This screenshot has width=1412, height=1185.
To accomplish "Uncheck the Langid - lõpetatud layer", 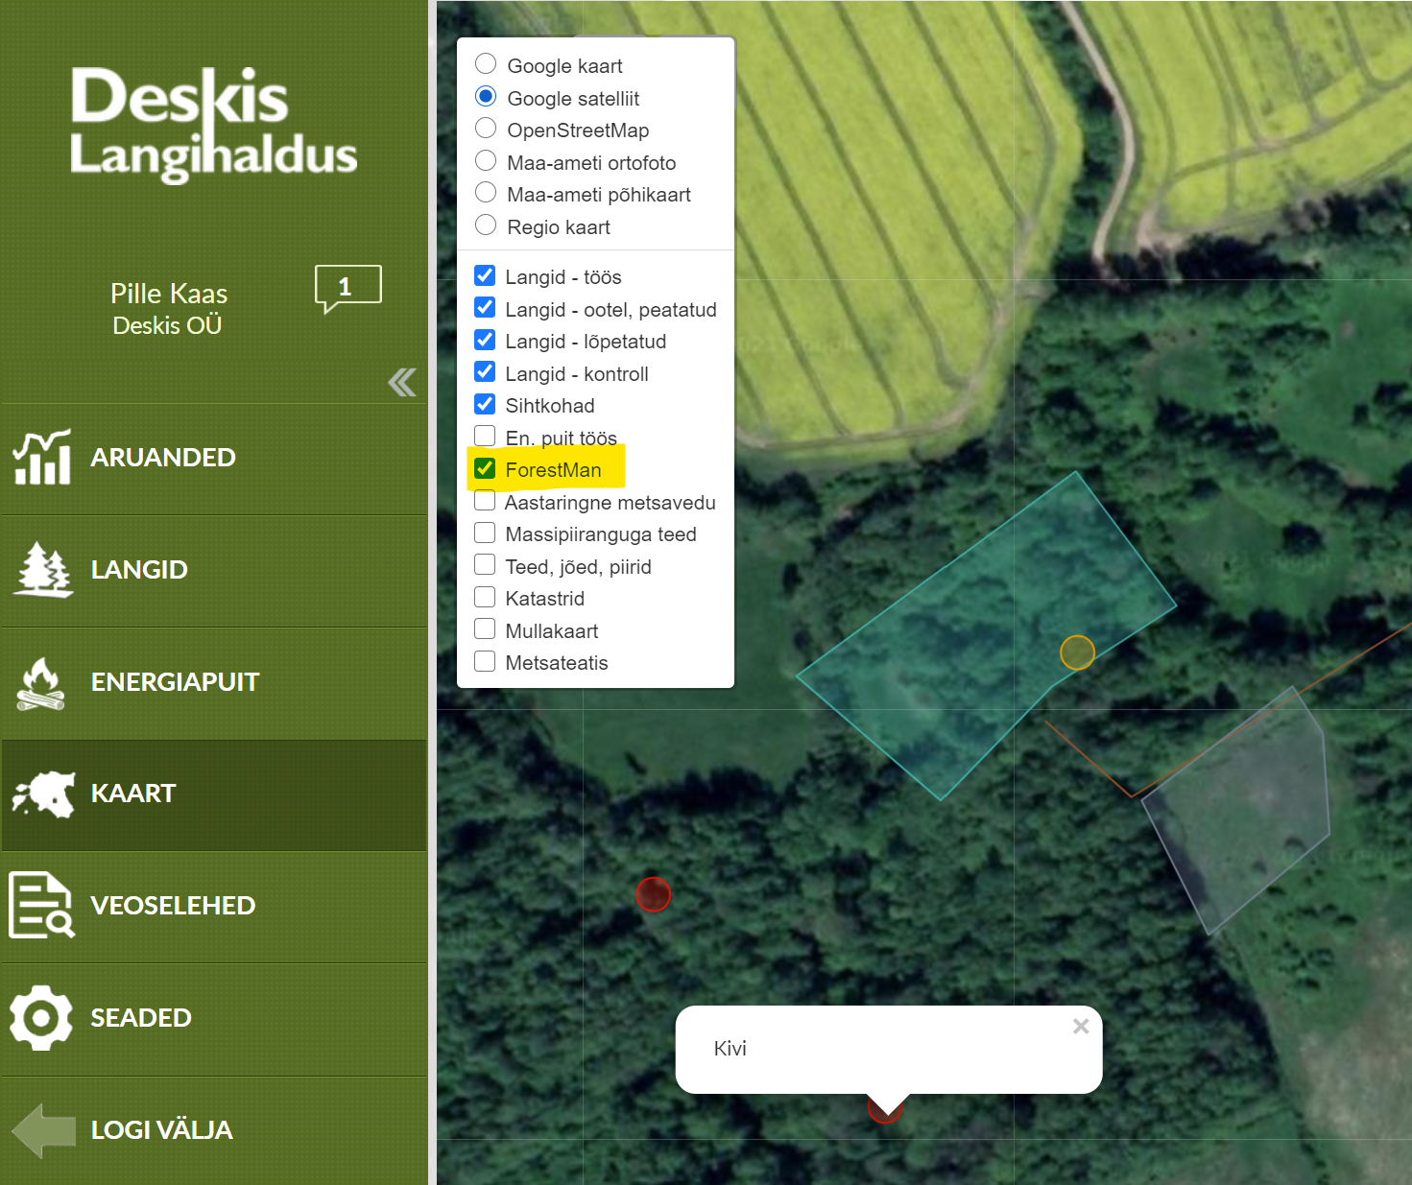I will pos(485,340).
